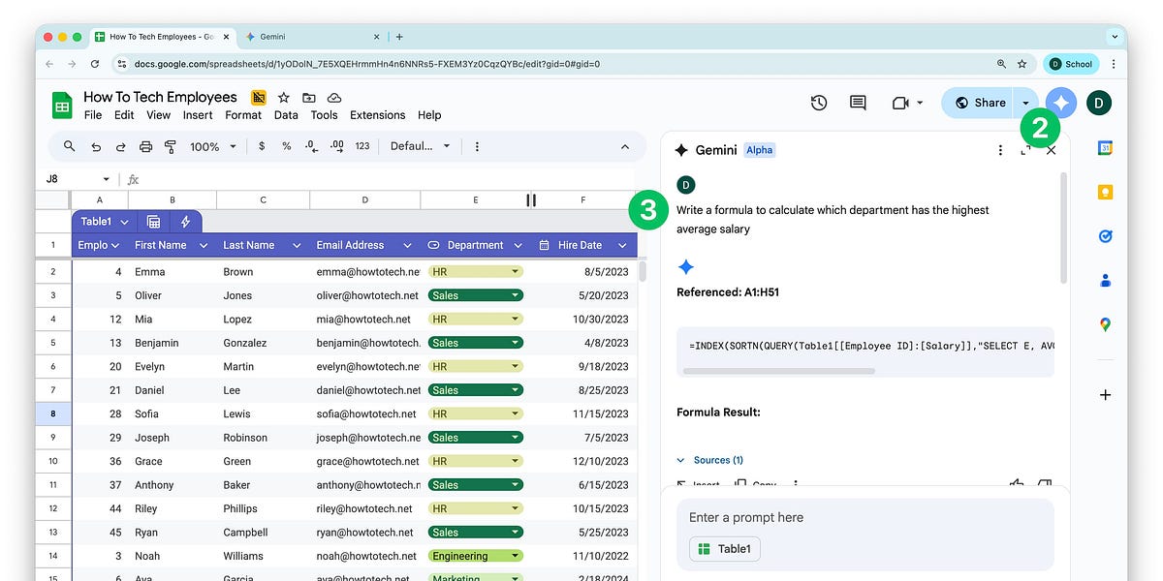Open Google Maps in side panel

tap(1105, 324)
